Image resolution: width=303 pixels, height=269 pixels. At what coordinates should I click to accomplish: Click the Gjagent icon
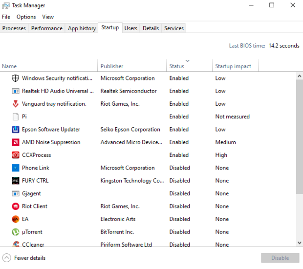15,193
